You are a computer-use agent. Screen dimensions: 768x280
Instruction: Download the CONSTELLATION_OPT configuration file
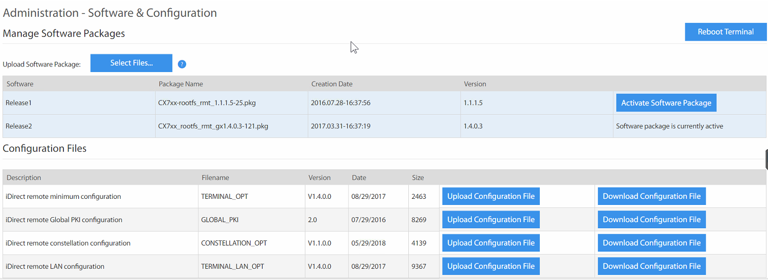(x=651, y=243)
